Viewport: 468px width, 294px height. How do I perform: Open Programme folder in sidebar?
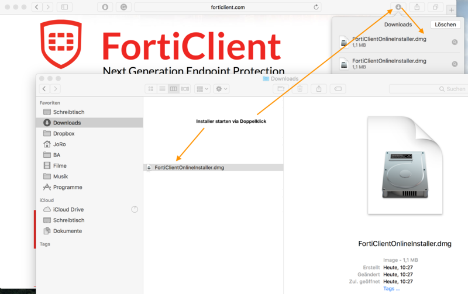(67, 187)
